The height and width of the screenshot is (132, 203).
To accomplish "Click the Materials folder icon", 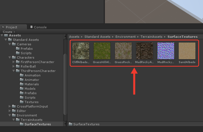I will (x=22, y=84).
